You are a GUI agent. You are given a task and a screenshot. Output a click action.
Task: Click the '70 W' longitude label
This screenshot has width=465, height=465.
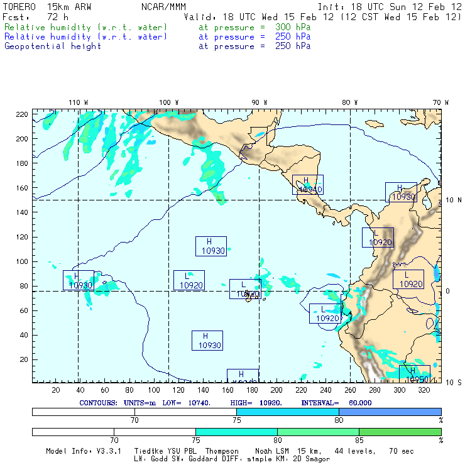[x=440, y=102]
